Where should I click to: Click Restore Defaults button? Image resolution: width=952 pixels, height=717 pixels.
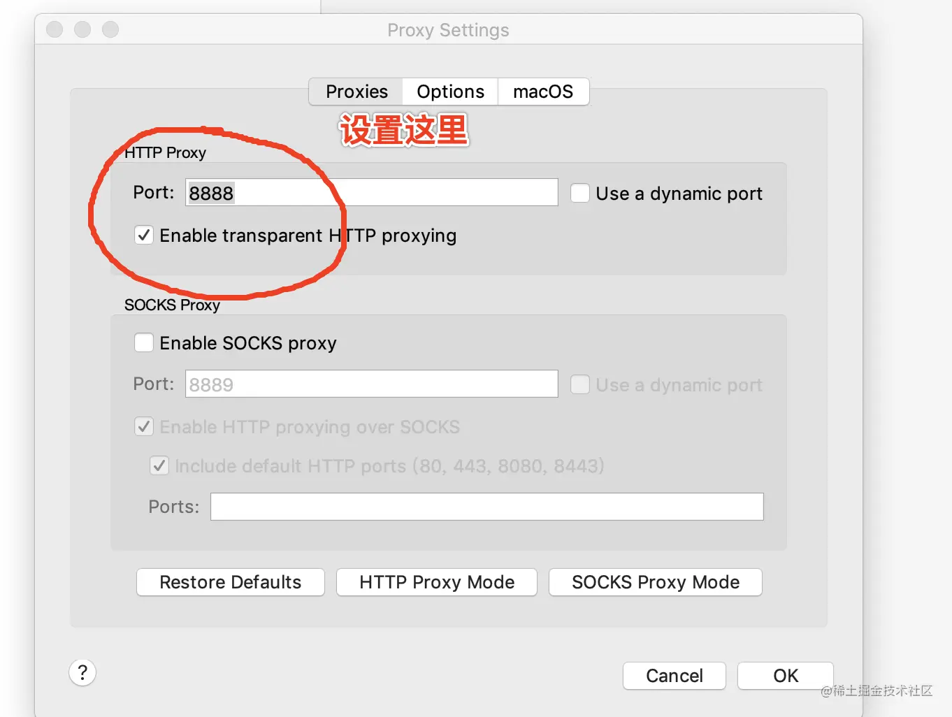click(231, 582)
